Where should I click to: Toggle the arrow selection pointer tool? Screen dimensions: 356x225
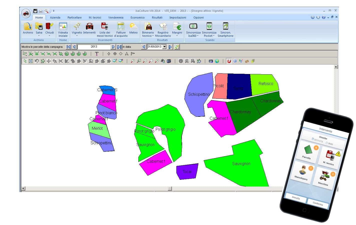[x=25, y=61]
